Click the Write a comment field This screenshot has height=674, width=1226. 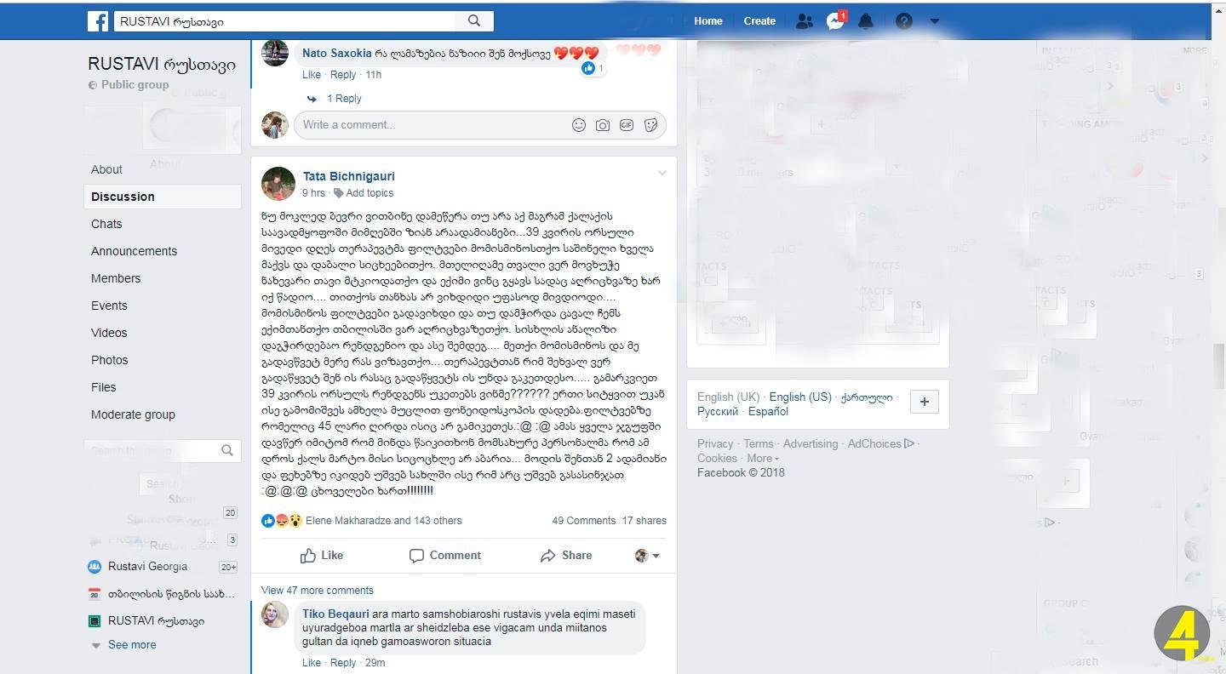click(x=431, y=125)
